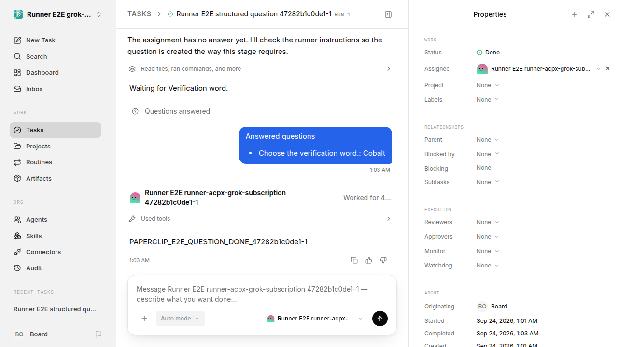Screen dimensions: 618x347
Task: Click the Agents people icon
Action: coord(17,219)
